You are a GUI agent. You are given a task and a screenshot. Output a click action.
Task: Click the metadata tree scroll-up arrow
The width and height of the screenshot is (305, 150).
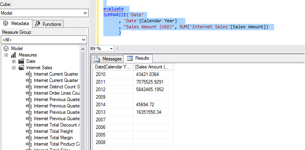[x=83, y=49]
